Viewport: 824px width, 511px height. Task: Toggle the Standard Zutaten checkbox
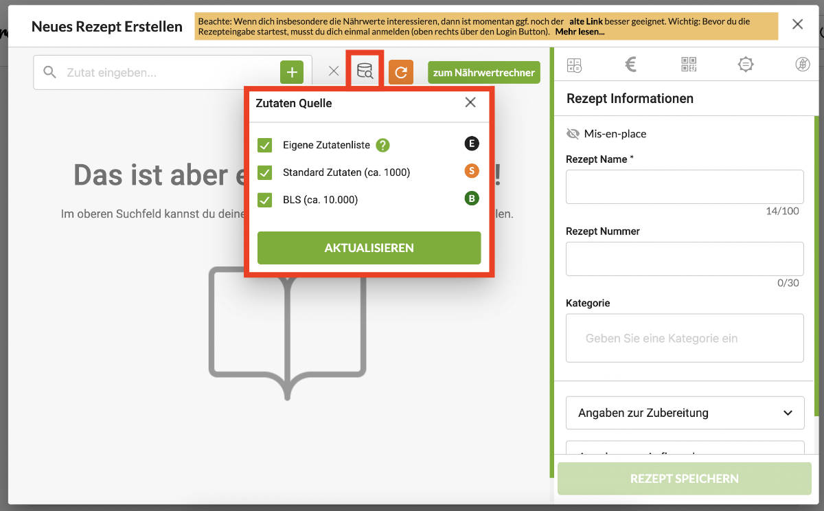264,172
